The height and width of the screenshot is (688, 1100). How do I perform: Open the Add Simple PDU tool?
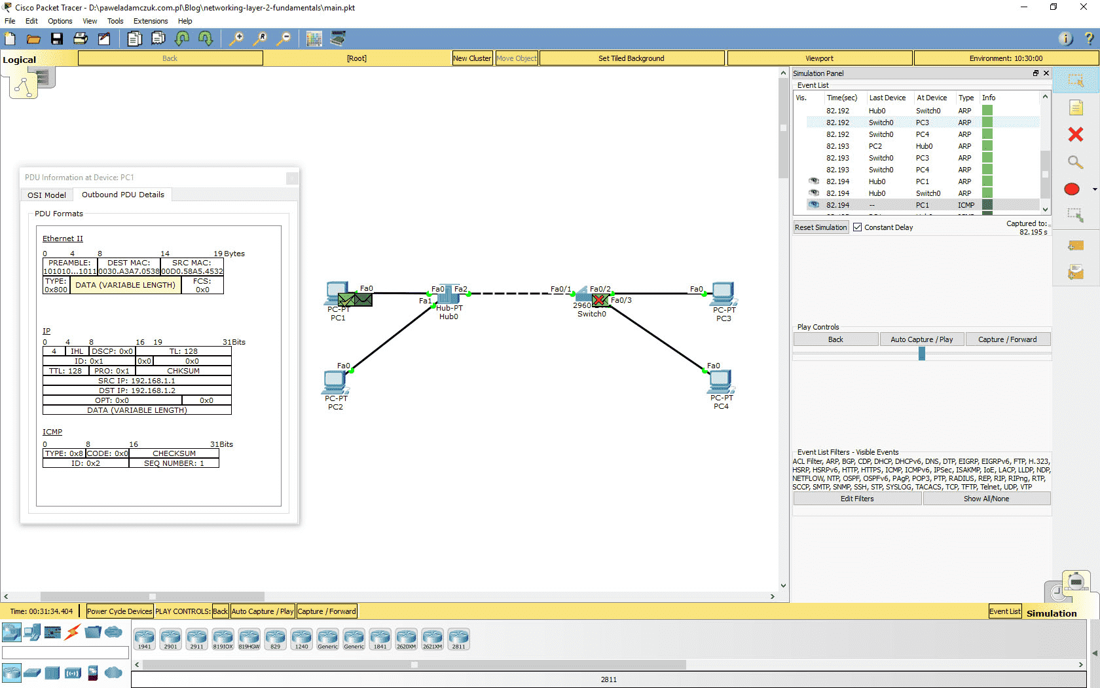[x=1076, y=246]
